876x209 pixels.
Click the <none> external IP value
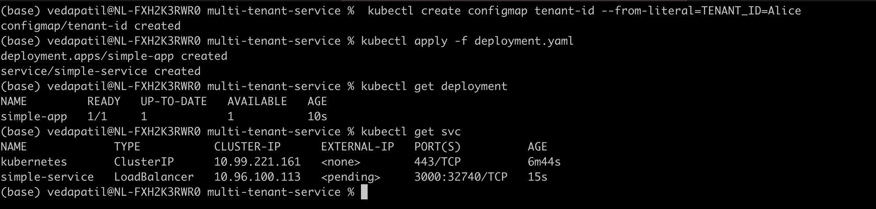pyautogui.click(x=340, y=162)
